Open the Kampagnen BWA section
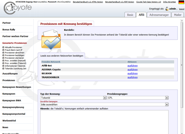This screenshot has height=134, width=185. pos(12,100)
